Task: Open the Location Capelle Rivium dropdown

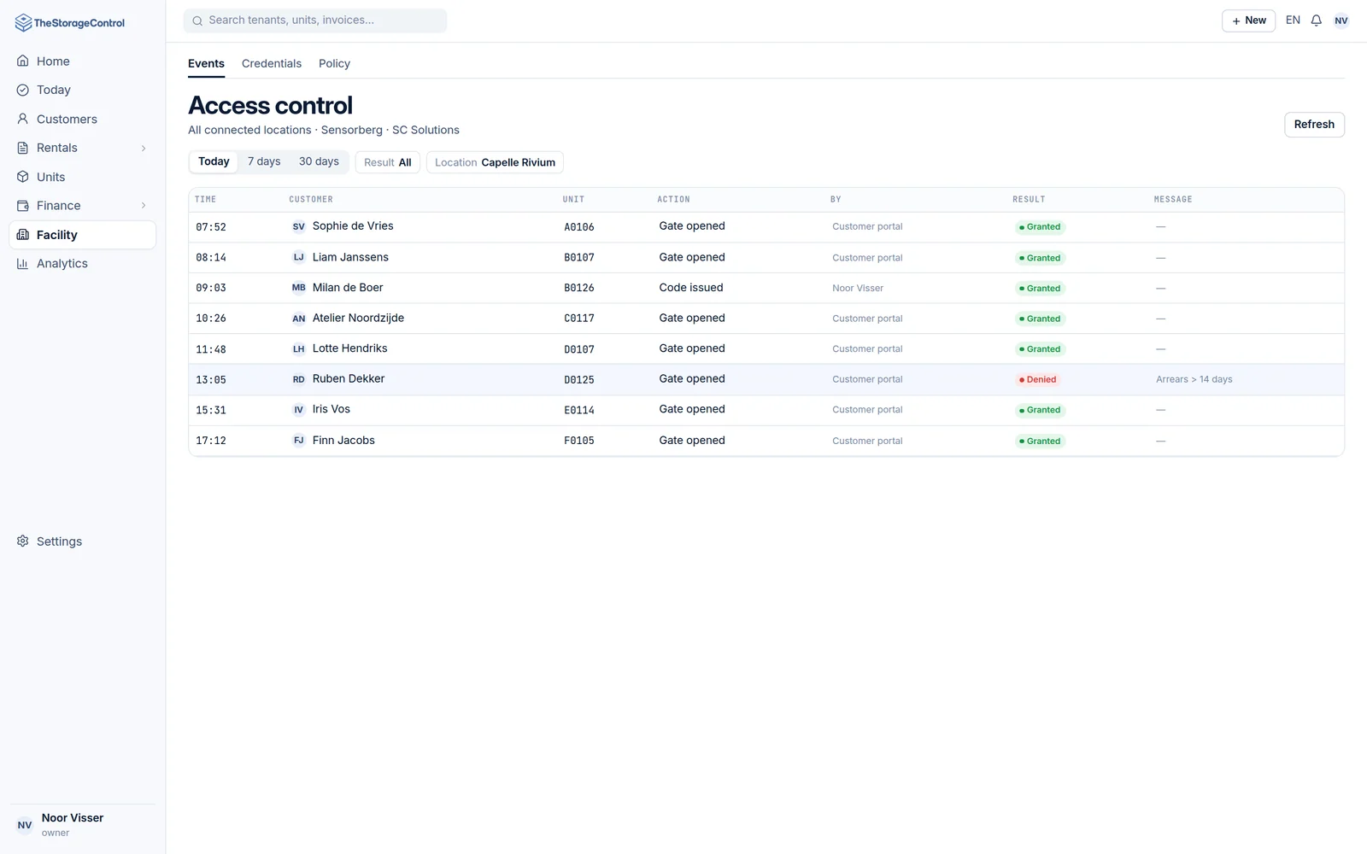Action: point(495,162)
